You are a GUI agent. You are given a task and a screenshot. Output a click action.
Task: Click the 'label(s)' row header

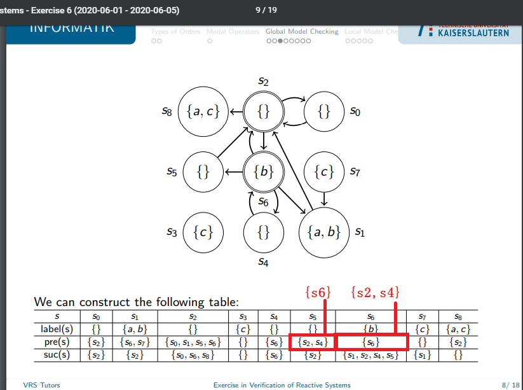click(x=57, y=329)
